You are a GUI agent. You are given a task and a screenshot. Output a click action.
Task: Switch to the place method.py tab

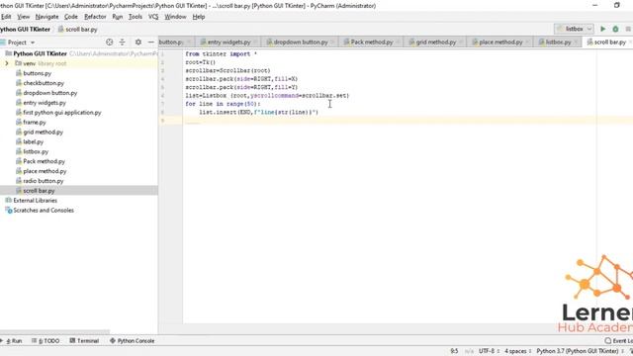click(500, 42)
